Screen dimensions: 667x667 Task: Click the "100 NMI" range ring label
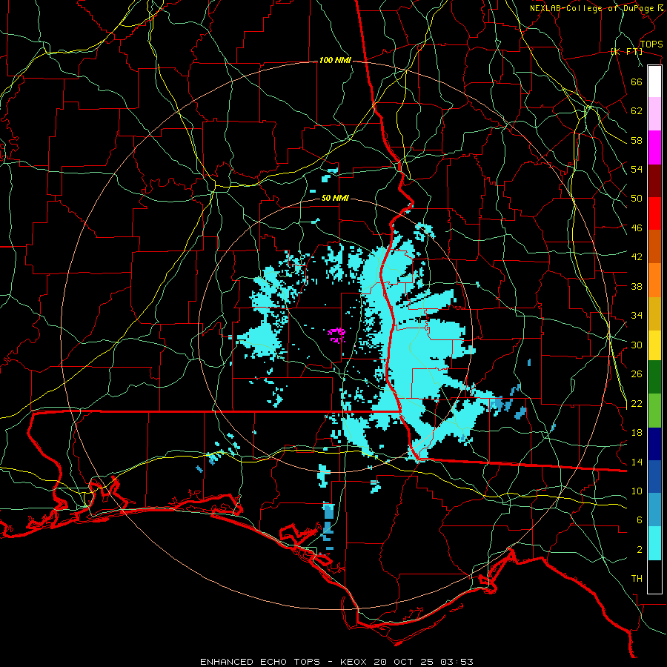click(x=335, y=61)
